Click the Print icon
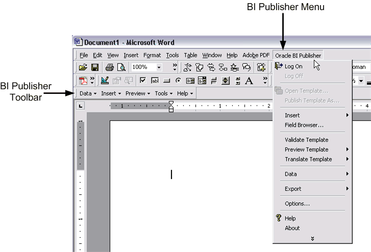The image size is (371, 252). pyautogui.click(x=110, y=67)
